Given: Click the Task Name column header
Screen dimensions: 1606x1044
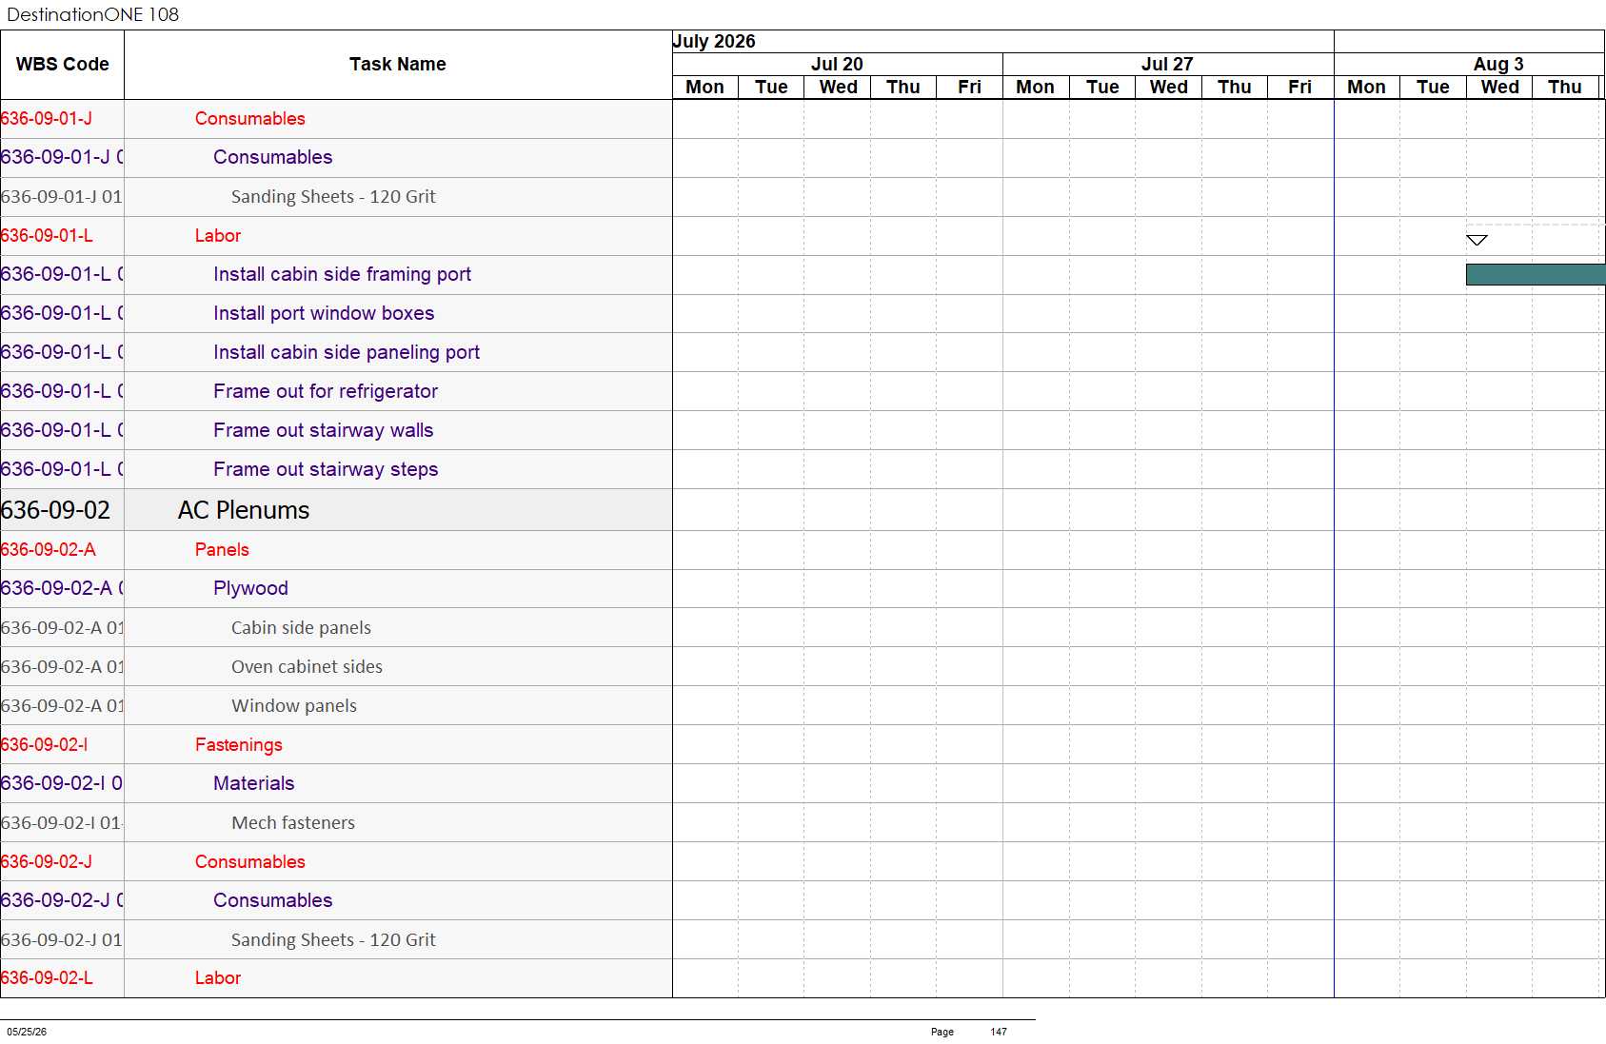Looking at the screenshot, I should tap(398, 64).
